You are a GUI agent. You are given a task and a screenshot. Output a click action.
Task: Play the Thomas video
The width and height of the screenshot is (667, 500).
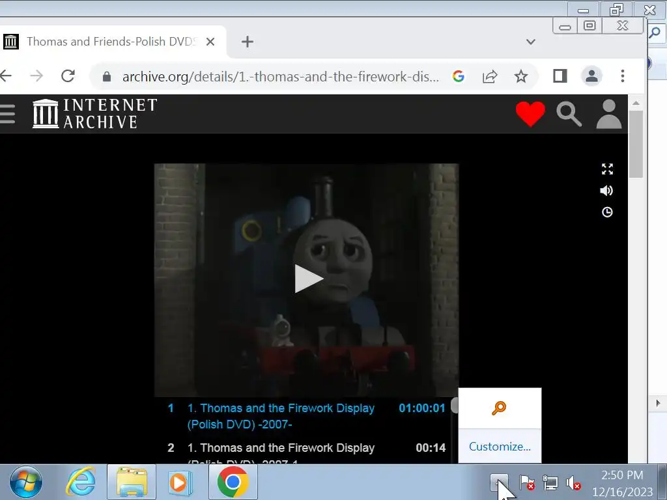(309, 279)
